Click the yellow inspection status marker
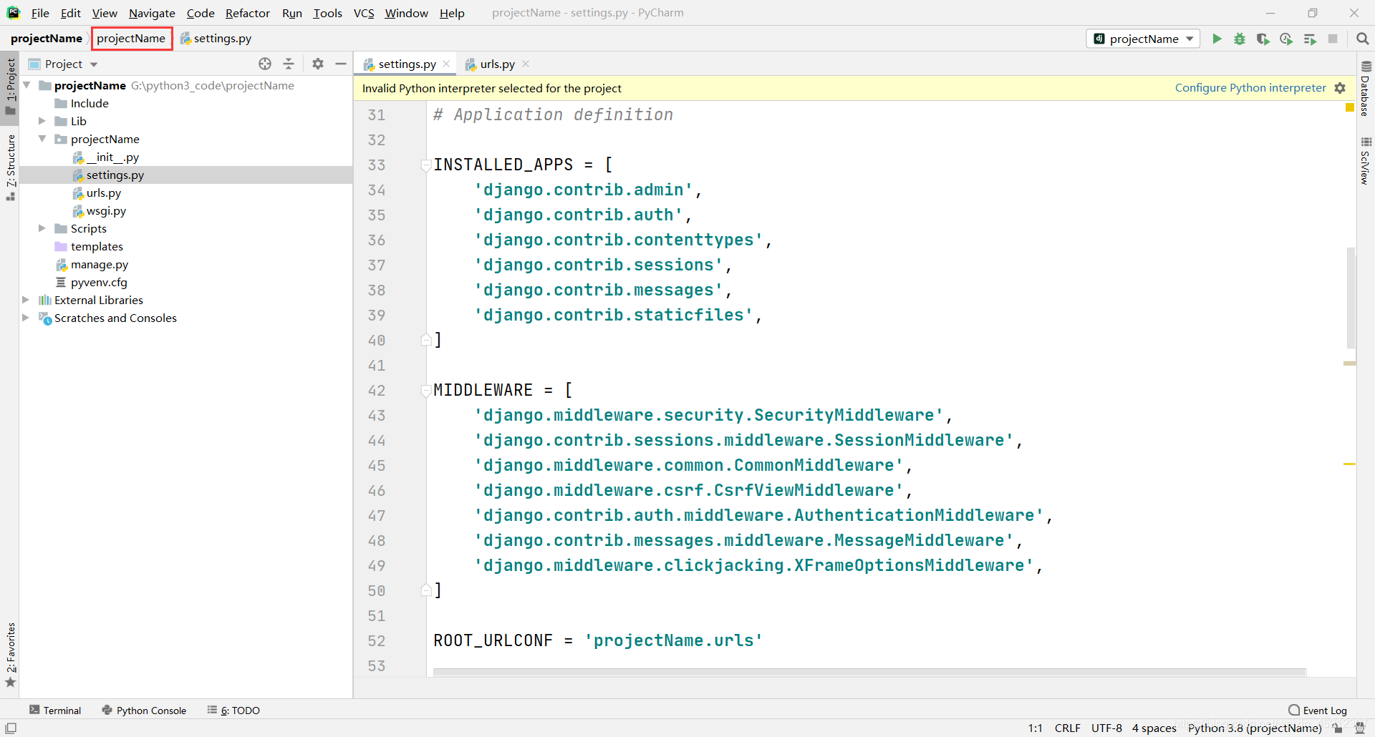The height and width of the screenshot is (737, 1375). [1350, 107]
